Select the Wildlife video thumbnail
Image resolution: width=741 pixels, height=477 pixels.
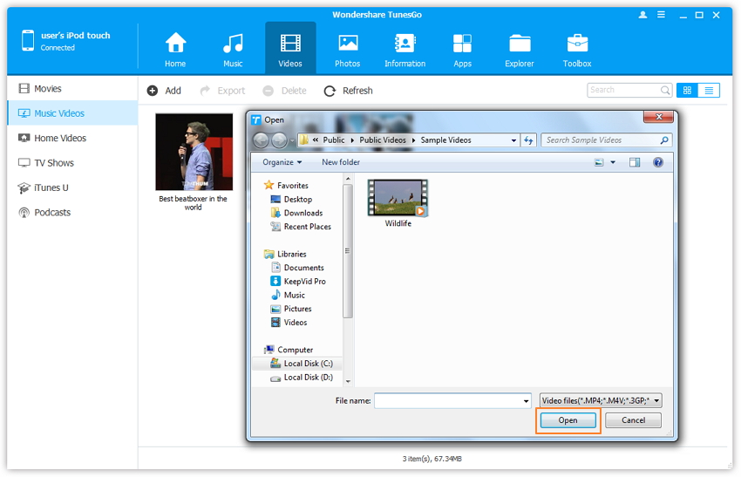tap(398, 199)
